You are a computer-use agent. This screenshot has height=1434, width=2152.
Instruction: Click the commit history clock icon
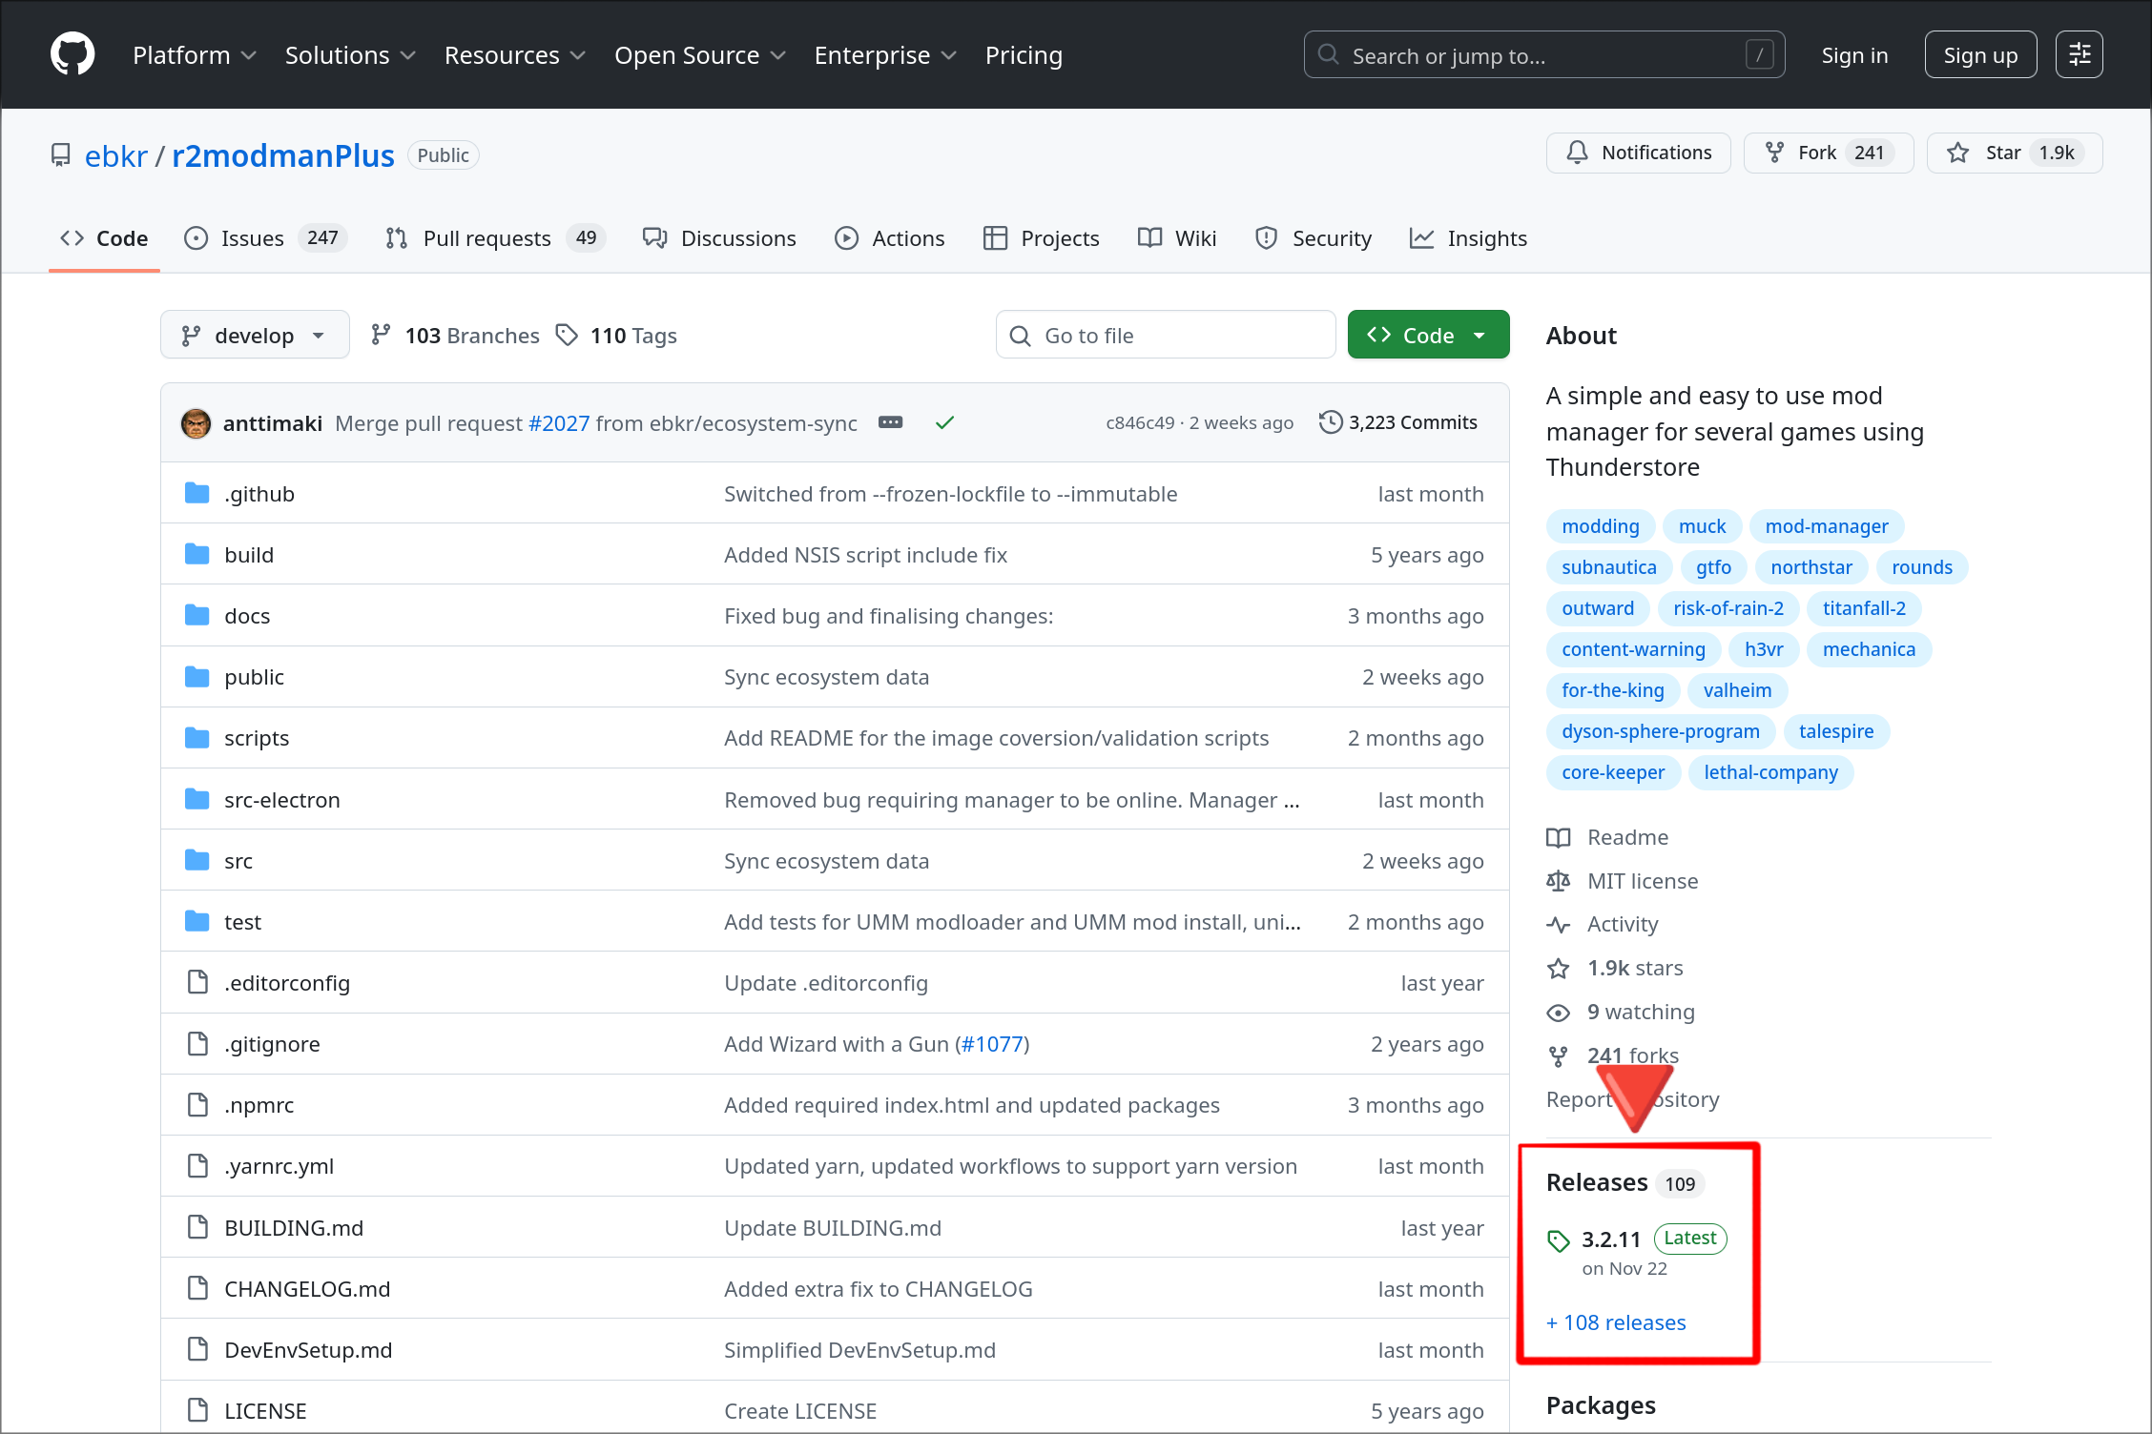point(1330,422)
